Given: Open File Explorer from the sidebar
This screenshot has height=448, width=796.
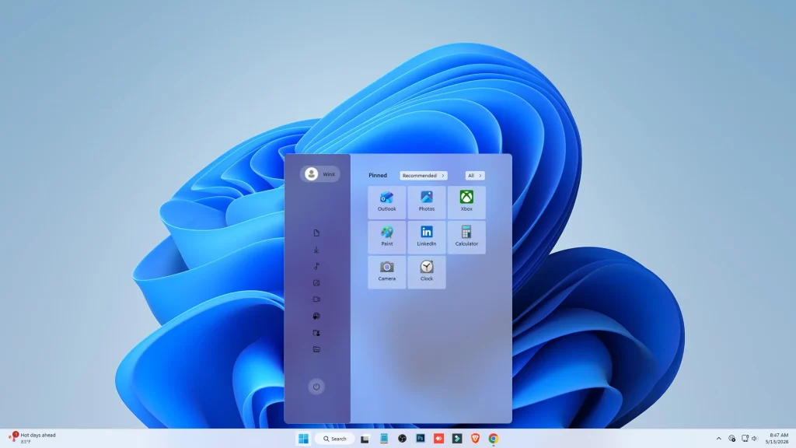Looking at the screenshot, I should pyautogui.click(x=316, y=349).
